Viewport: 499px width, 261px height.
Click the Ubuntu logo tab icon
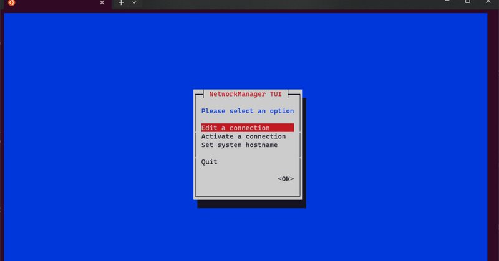click(x=12, y=2)
